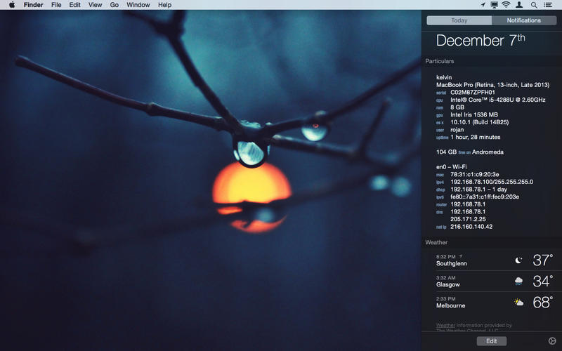562x351 pixels.
Task: Click the moon icon for Southglenn
Action: 518,260
